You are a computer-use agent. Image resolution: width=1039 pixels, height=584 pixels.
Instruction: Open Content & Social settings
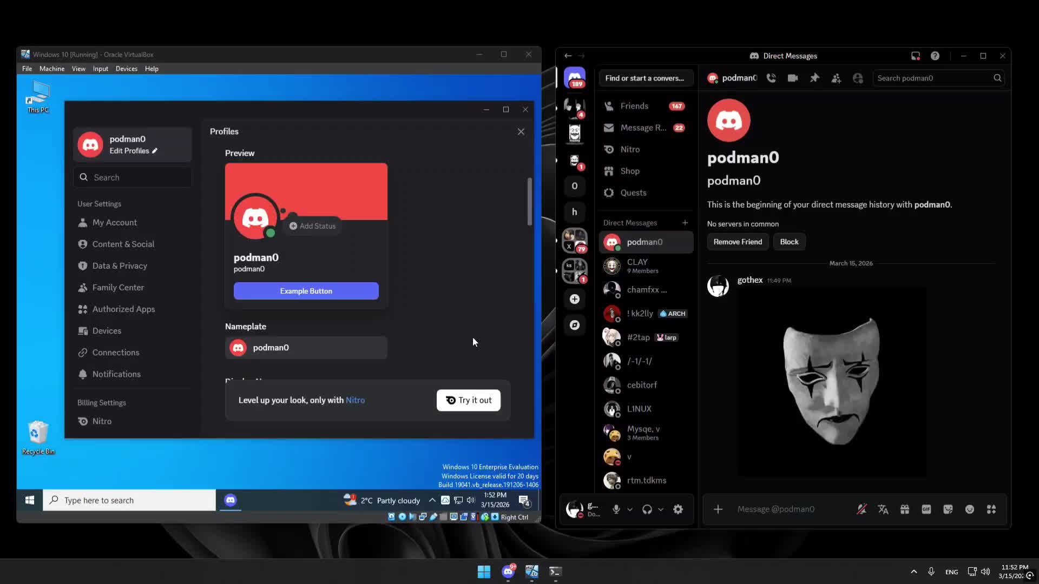(123, 244)
